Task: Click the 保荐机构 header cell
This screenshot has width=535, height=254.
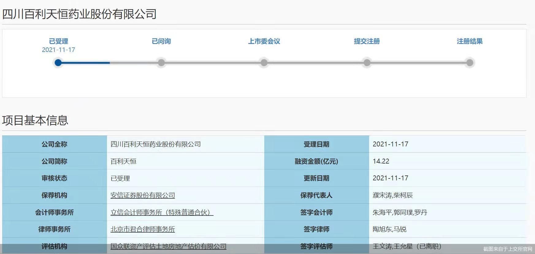Action: [x=55, y=195]
